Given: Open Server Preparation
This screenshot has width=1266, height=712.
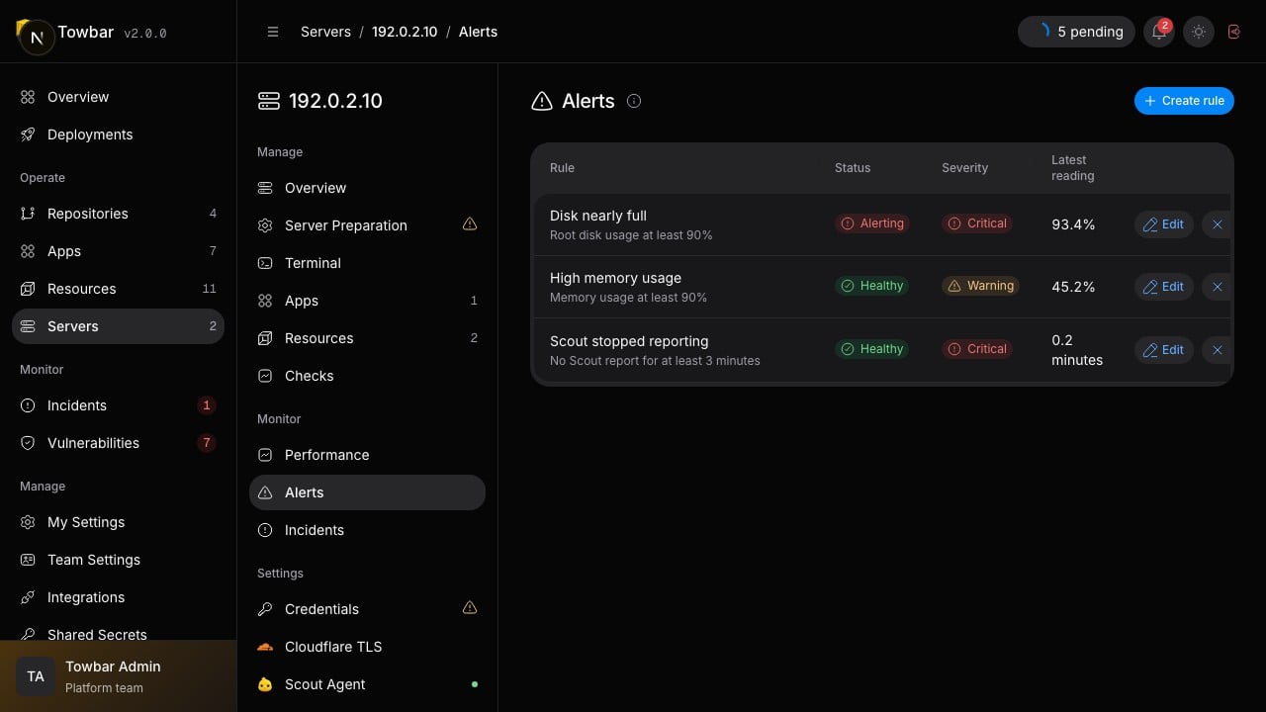Looking at the screenshot, I should coord(367,225).
